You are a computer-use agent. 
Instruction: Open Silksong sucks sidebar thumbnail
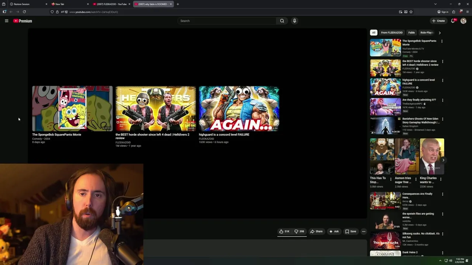[385, 240]
